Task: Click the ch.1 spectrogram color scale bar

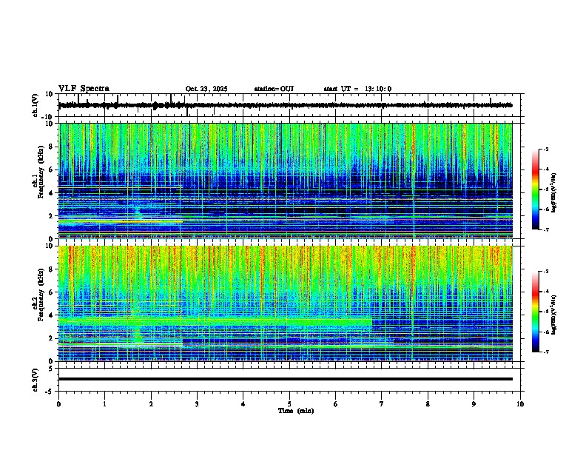Action: tap(535, 189)
